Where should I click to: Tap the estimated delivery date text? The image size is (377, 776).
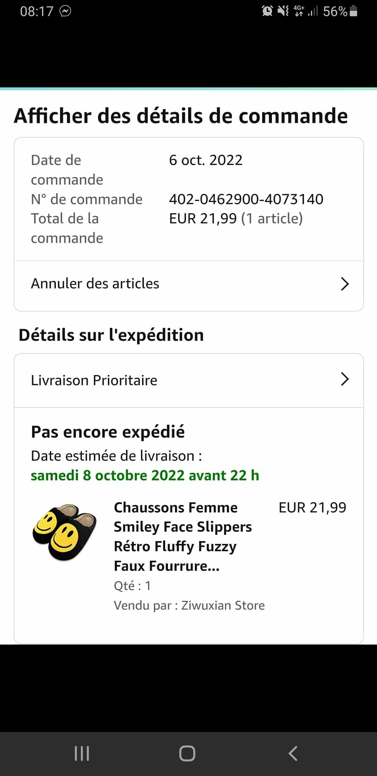145,475
